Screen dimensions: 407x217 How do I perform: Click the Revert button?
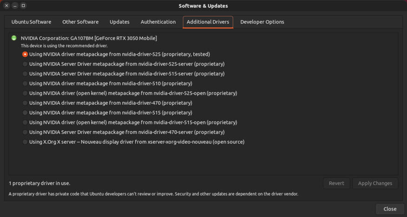(336, 183)
